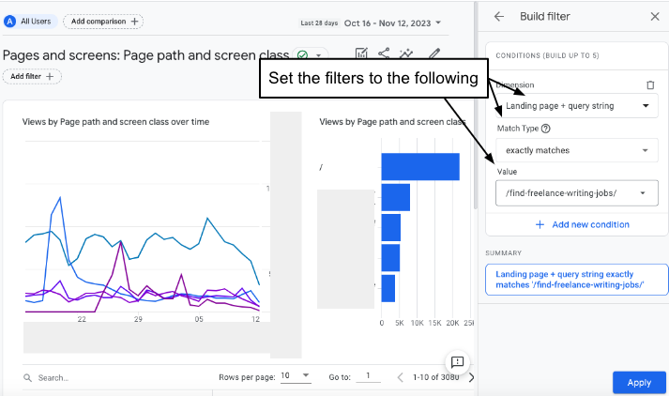Open the feedback speech bubble icon

pos(457,362)
